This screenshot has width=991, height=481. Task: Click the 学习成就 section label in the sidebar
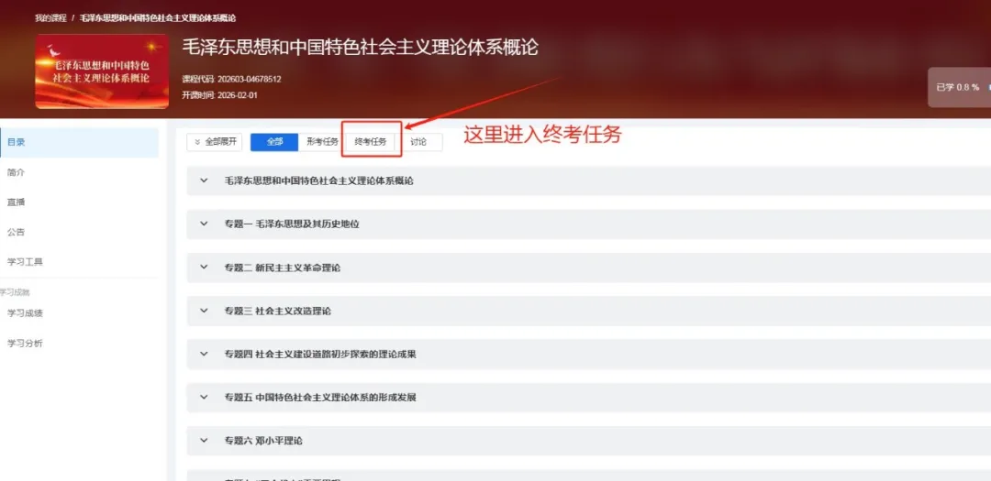pos(16,292)
